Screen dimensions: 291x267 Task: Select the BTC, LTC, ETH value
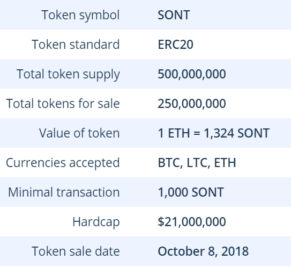tap(197, 163)
